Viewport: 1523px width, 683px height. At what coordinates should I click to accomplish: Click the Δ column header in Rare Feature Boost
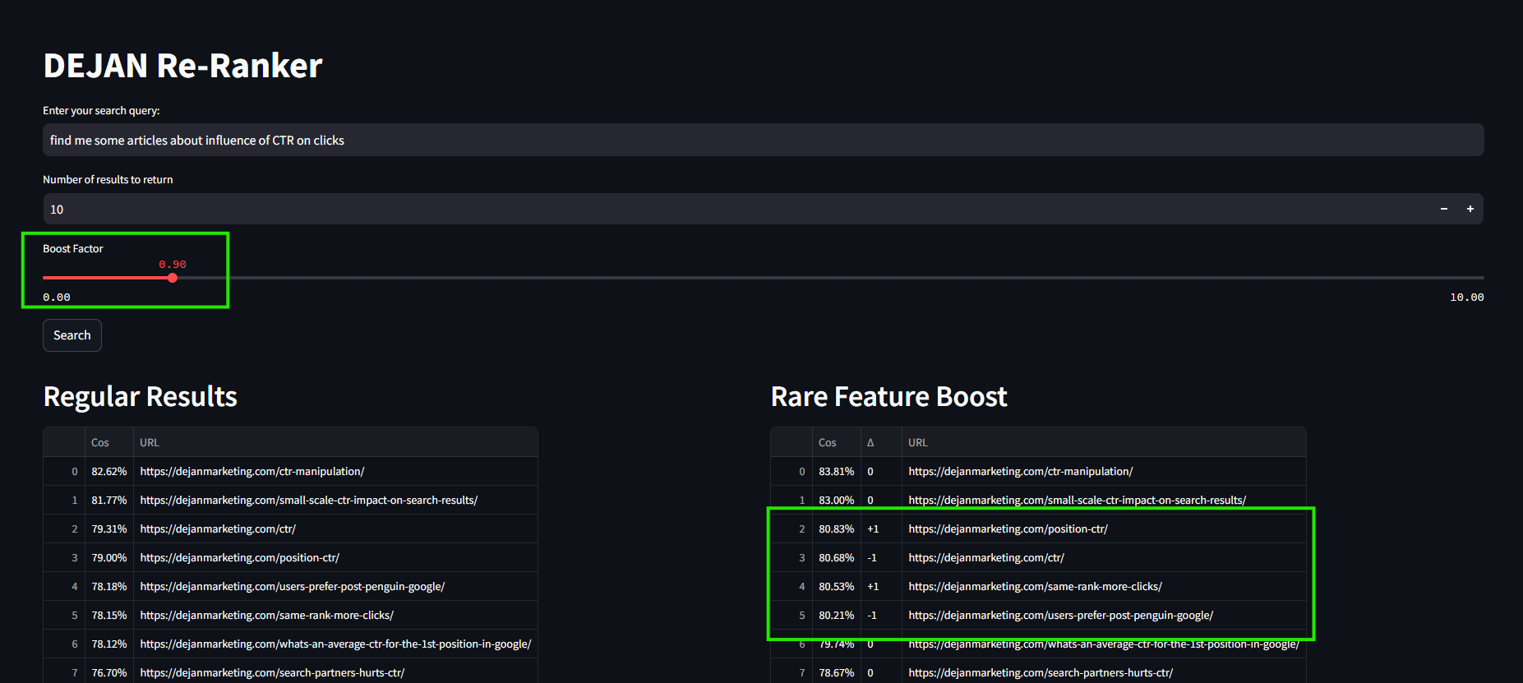click(881, 442)
